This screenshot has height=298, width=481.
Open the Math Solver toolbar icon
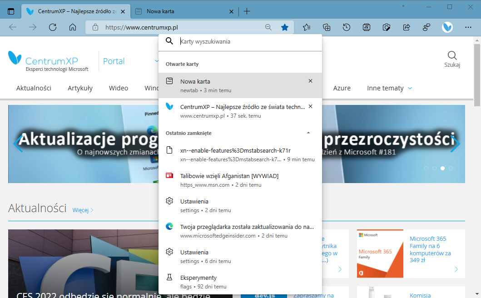point(366,27)
